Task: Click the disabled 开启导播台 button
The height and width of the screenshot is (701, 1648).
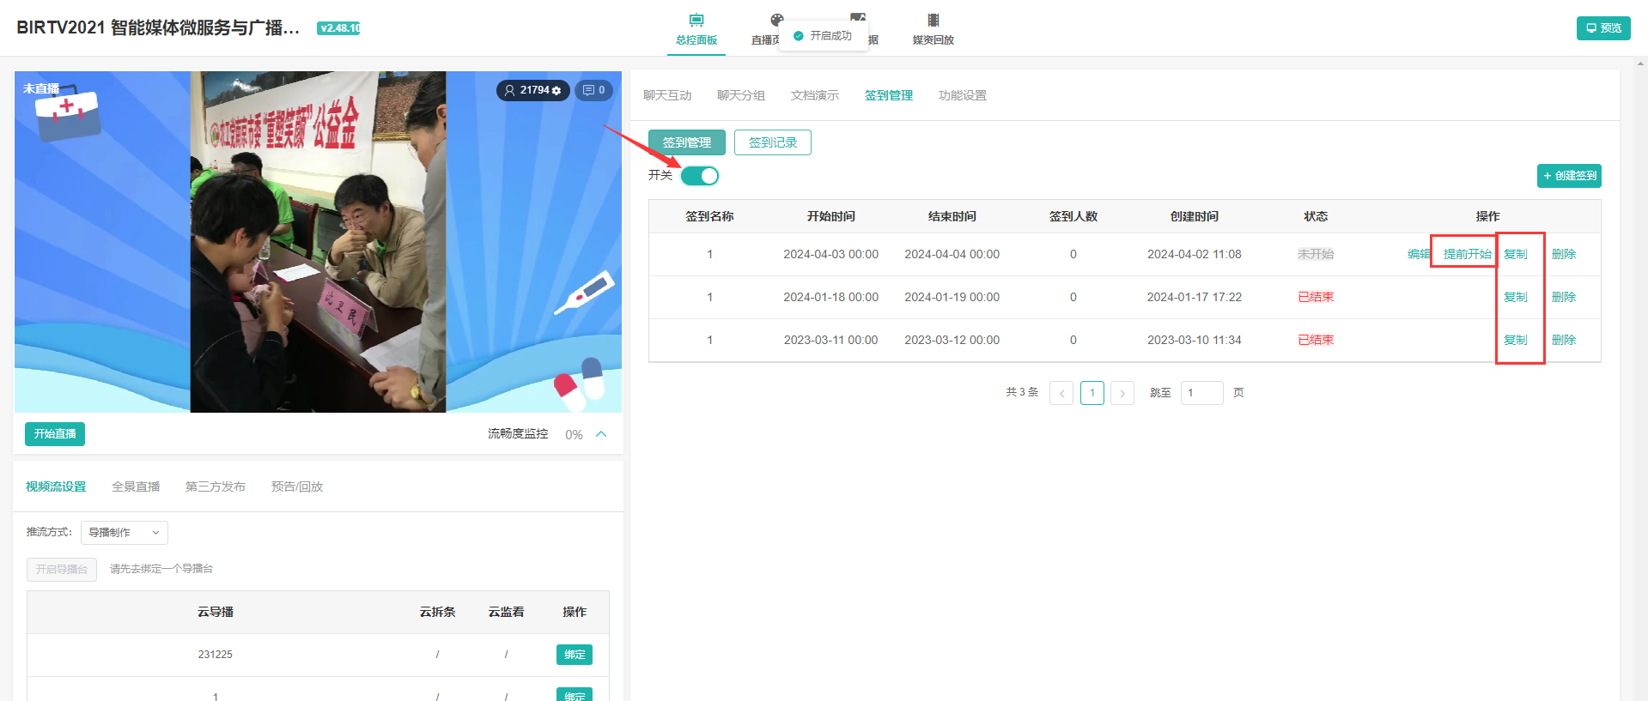Action: coord(62,569)
